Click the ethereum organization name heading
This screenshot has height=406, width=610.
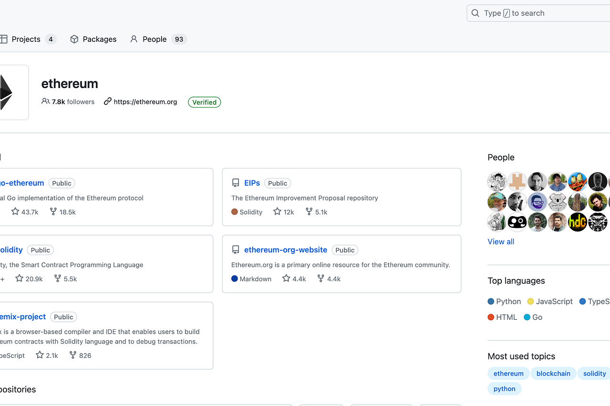[x=70, y=84]
